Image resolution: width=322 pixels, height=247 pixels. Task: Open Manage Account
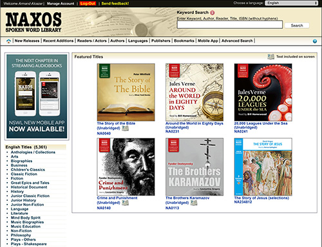tap(61, 3)
